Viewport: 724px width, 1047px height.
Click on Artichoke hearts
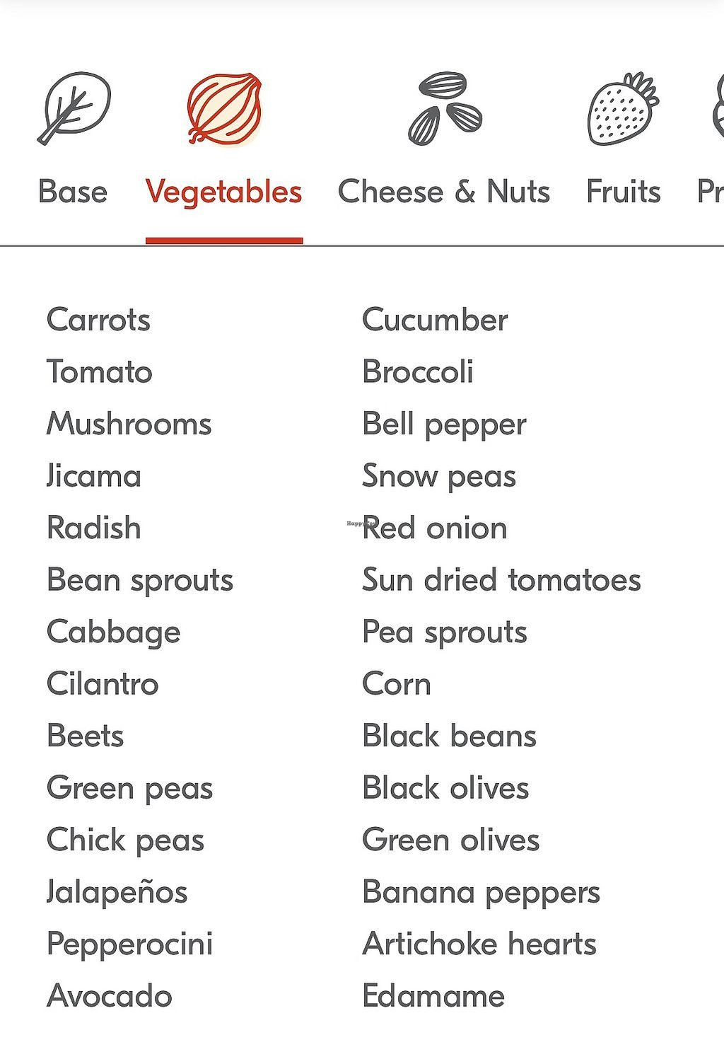pyautogui.click(x=479, y=944)
